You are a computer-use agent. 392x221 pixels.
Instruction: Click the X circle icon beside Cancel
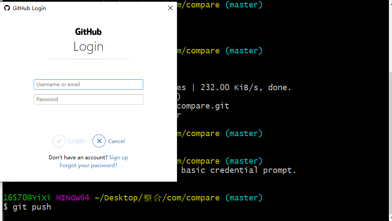point(99,141)
